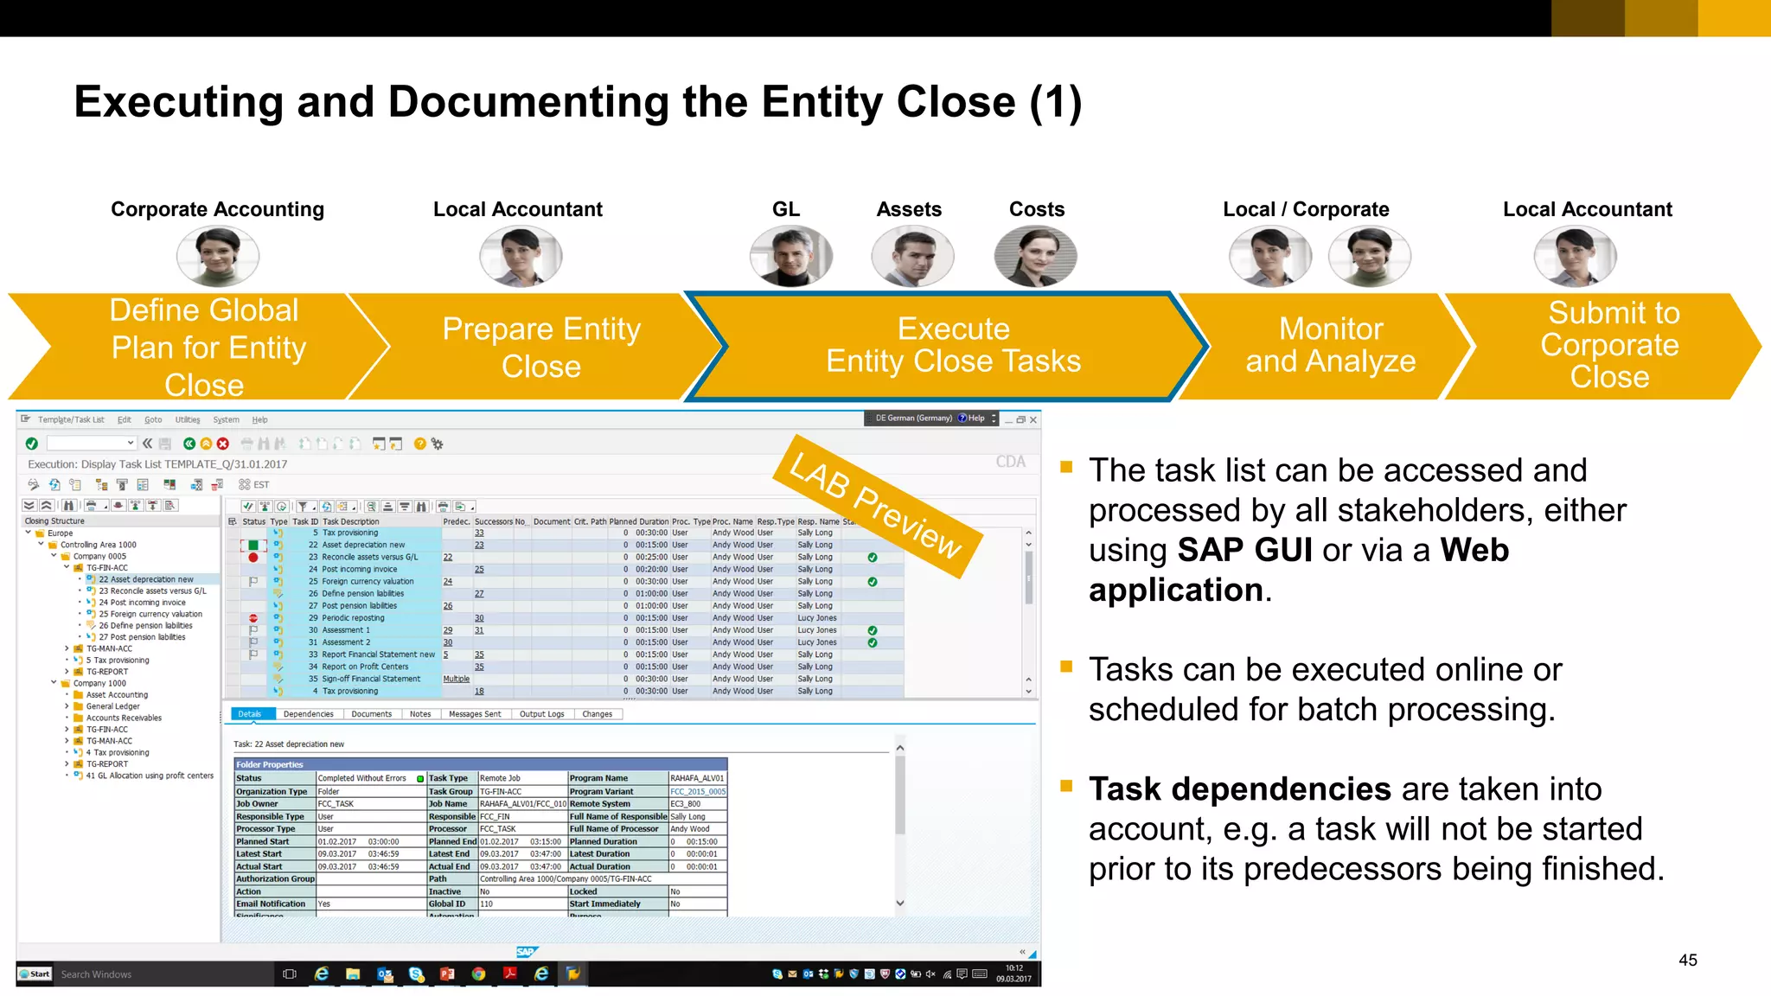This screenshot has height=996, width=1771.
Task: Click Expand All icon above Closing Structure
Action: click(x=29, y=506)
